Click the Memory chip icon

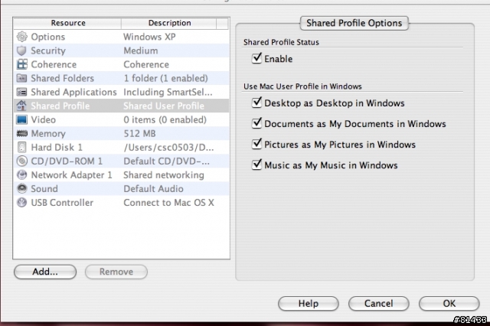(x=21, y=133)
